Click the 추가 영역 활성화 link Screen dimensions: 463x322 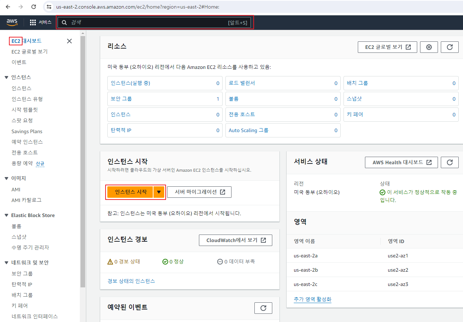(x=312, y=299)
